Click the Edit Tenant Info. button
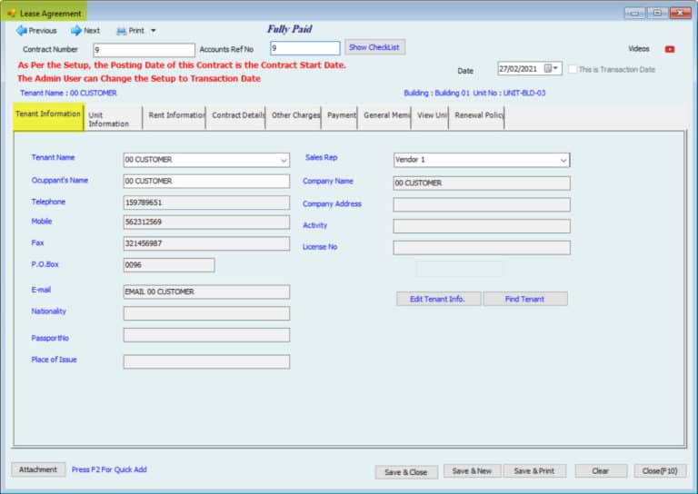The height and width of the screenshot is (494, 698). [438, 299]
